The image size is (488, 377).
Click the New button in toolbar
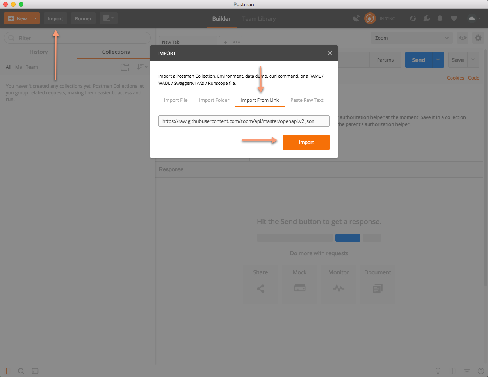pos(17,18)
